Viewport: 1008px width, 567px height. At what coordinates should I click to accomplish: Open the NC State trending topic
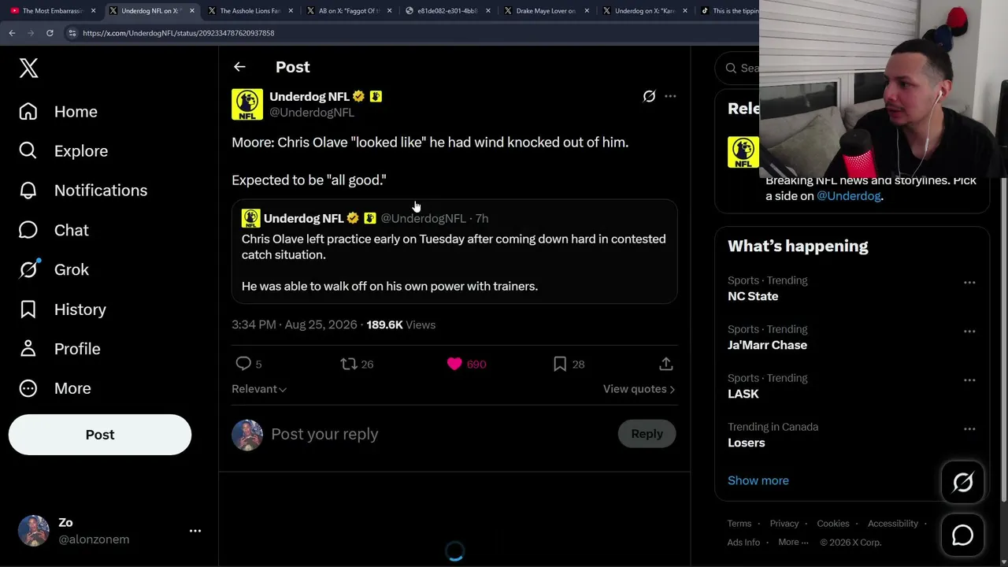[753, 296]
